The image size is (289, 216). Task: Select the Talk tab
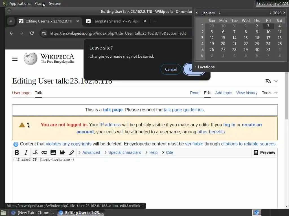pyautogui.click(x=38, y=93)
